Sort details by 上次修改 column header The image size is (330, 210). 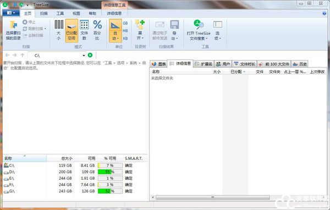[x=317, y=72]
